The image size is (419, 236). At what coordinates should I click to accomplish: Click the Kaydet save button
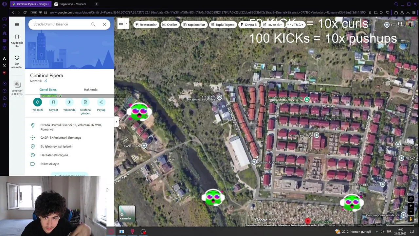coord(53,105)
